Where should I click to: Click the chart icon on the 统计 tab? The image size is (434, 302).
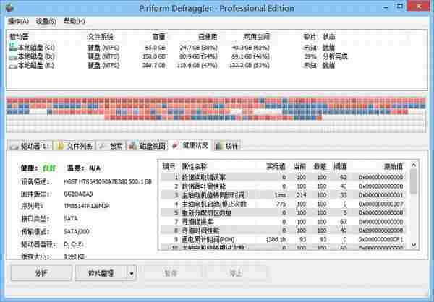[219, 145]
